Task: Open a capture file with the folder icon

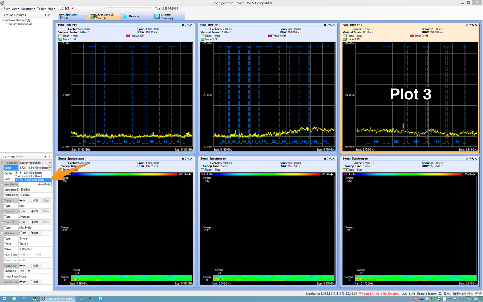Action: [62, 9]
